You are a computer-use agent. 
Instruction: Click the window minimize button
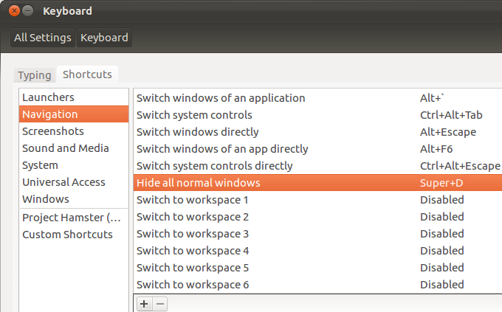(28, 12)
